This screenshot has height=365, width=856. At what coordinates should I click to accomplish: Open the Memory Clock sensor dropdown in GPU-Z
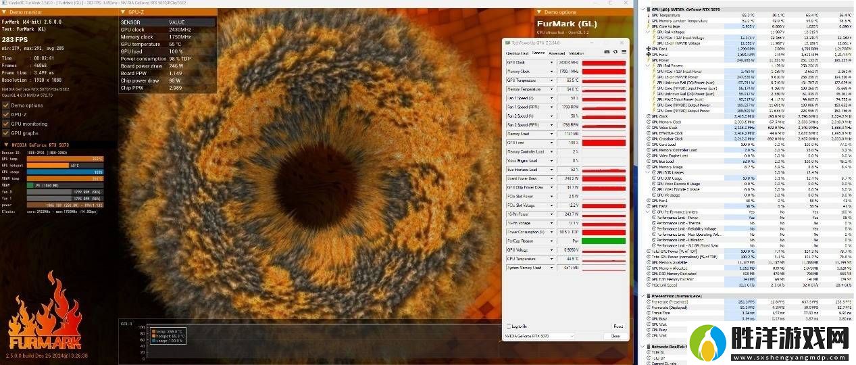551,71
